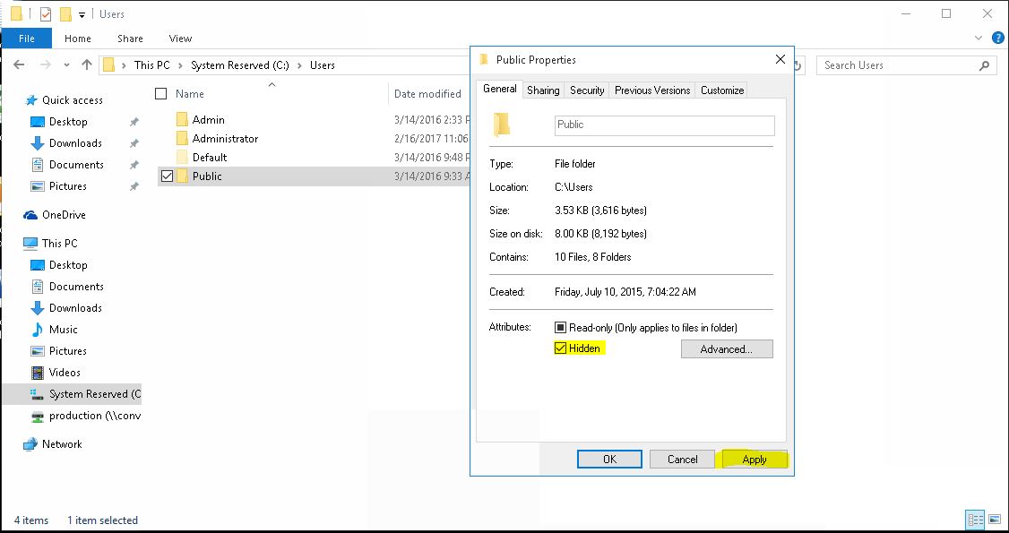Image resolution: width=1009 pixels, height=533 pixels.
Task: Click System Reserved (C:) in address bar
Action: (x=240, y=64)
